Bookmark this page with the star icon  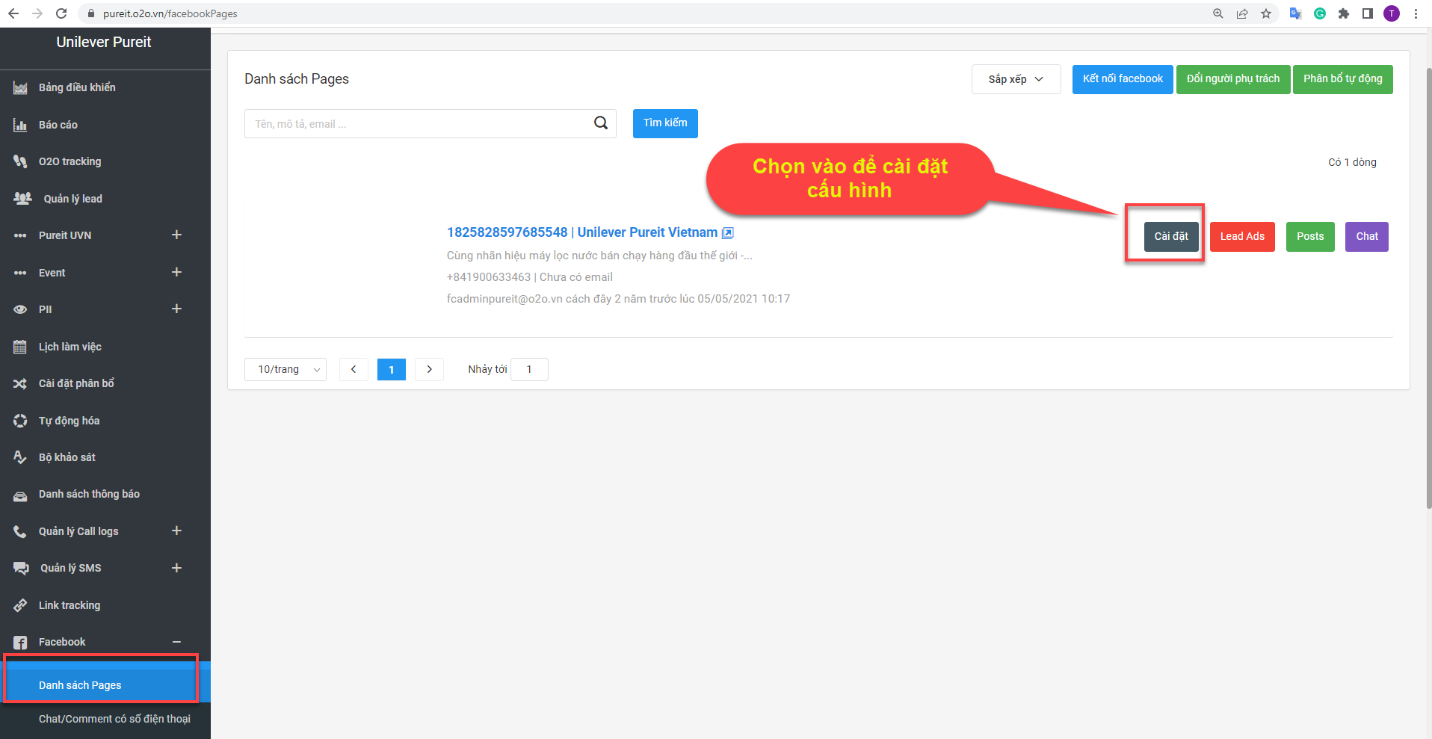(x=1266, y=13)
